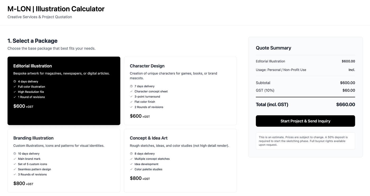Click the clock icon beside 8 days delivery

coord(131,154)
